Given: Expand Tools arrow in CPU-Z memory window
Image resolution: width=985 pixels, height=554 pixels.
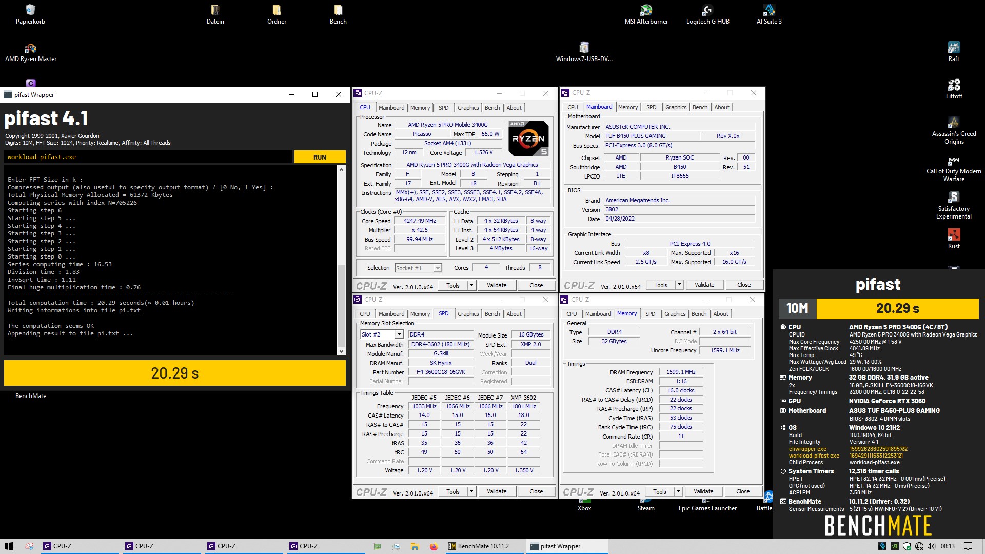Looking at the screenshot, I should click(x=678, y=491).
